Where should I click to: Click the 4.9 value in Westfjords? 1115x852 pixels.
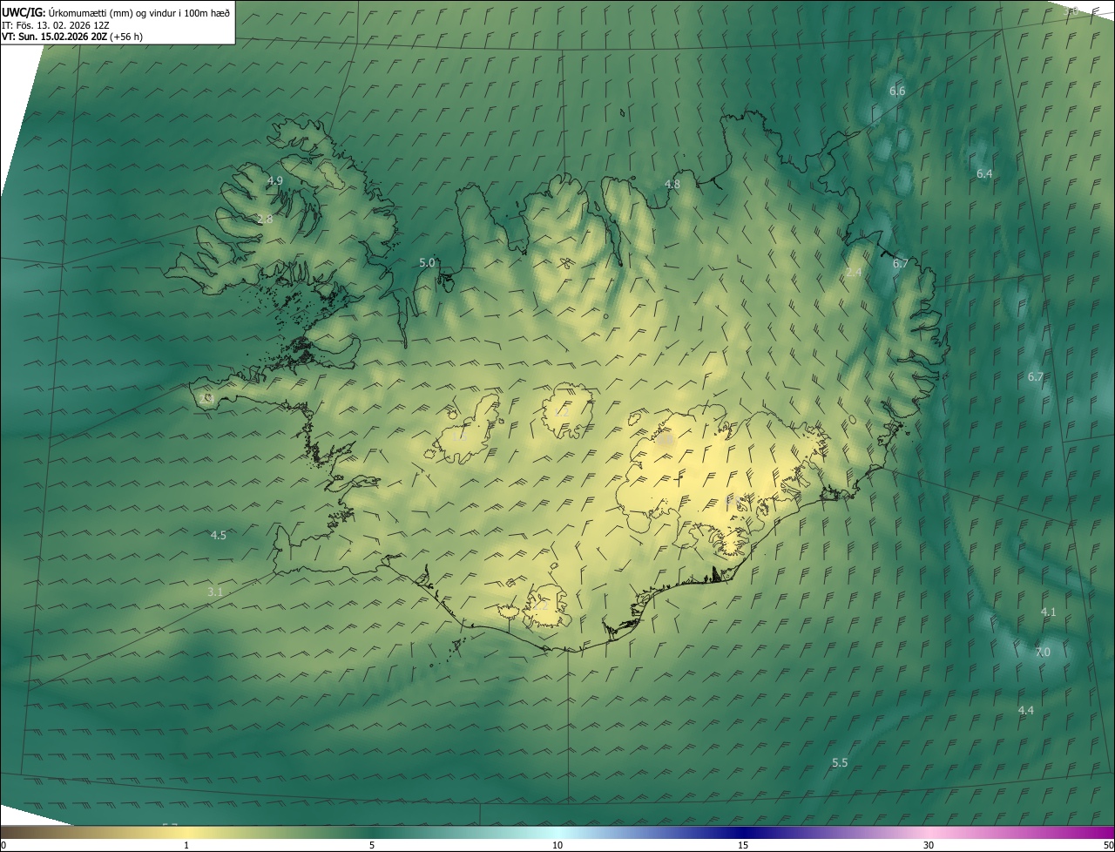click(274, 180)
